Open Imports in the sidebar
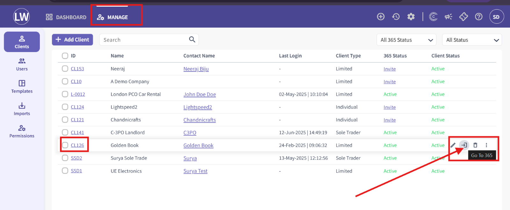 (22, 109)
